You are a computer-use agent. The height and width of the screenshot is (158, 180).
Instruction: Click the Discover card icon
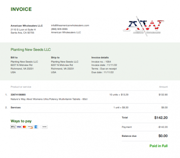pos(30,127)
